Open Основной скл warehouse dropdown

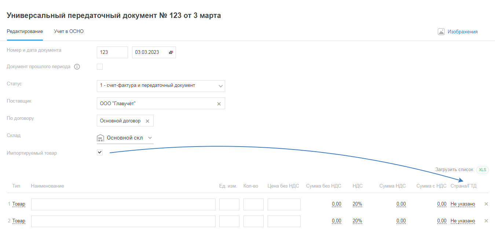pos(150,138)
